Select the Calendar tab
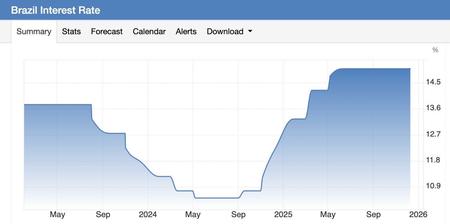 [x=149, y=31]
